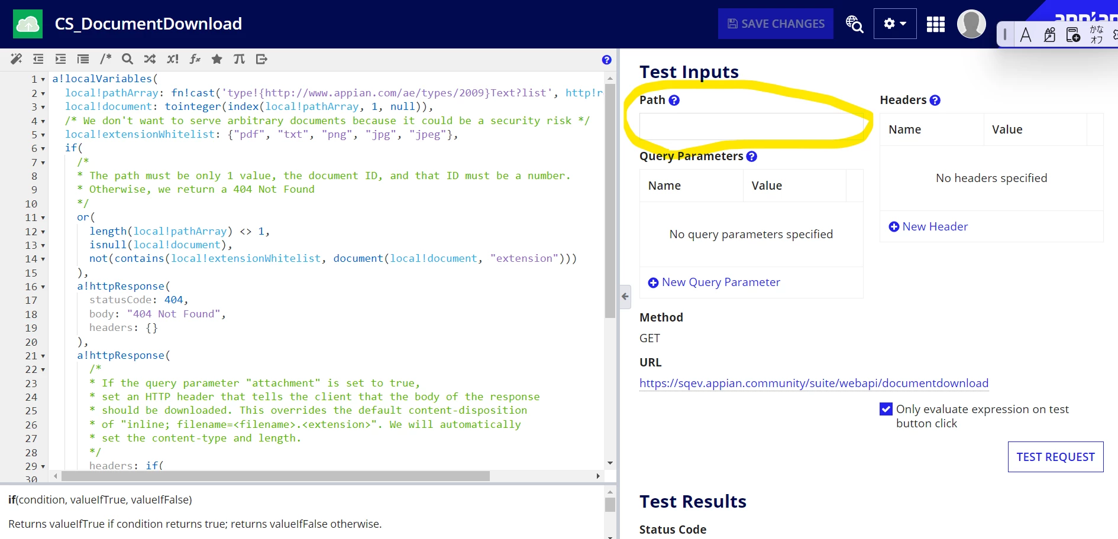Uncheck Only evaluate expression on test button click

pyautogui.click(x=886, y=409)
